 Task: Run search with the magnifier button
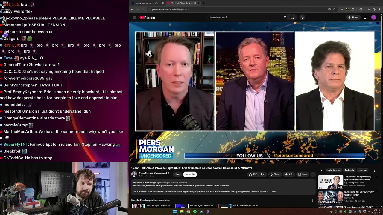click(292, 17)
